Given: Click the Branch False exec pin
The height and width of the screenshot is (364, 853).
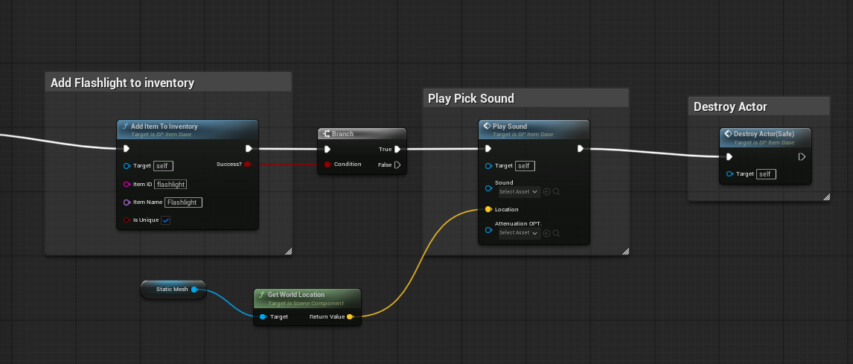Looking at the screenshot, I should click(397, 165).
